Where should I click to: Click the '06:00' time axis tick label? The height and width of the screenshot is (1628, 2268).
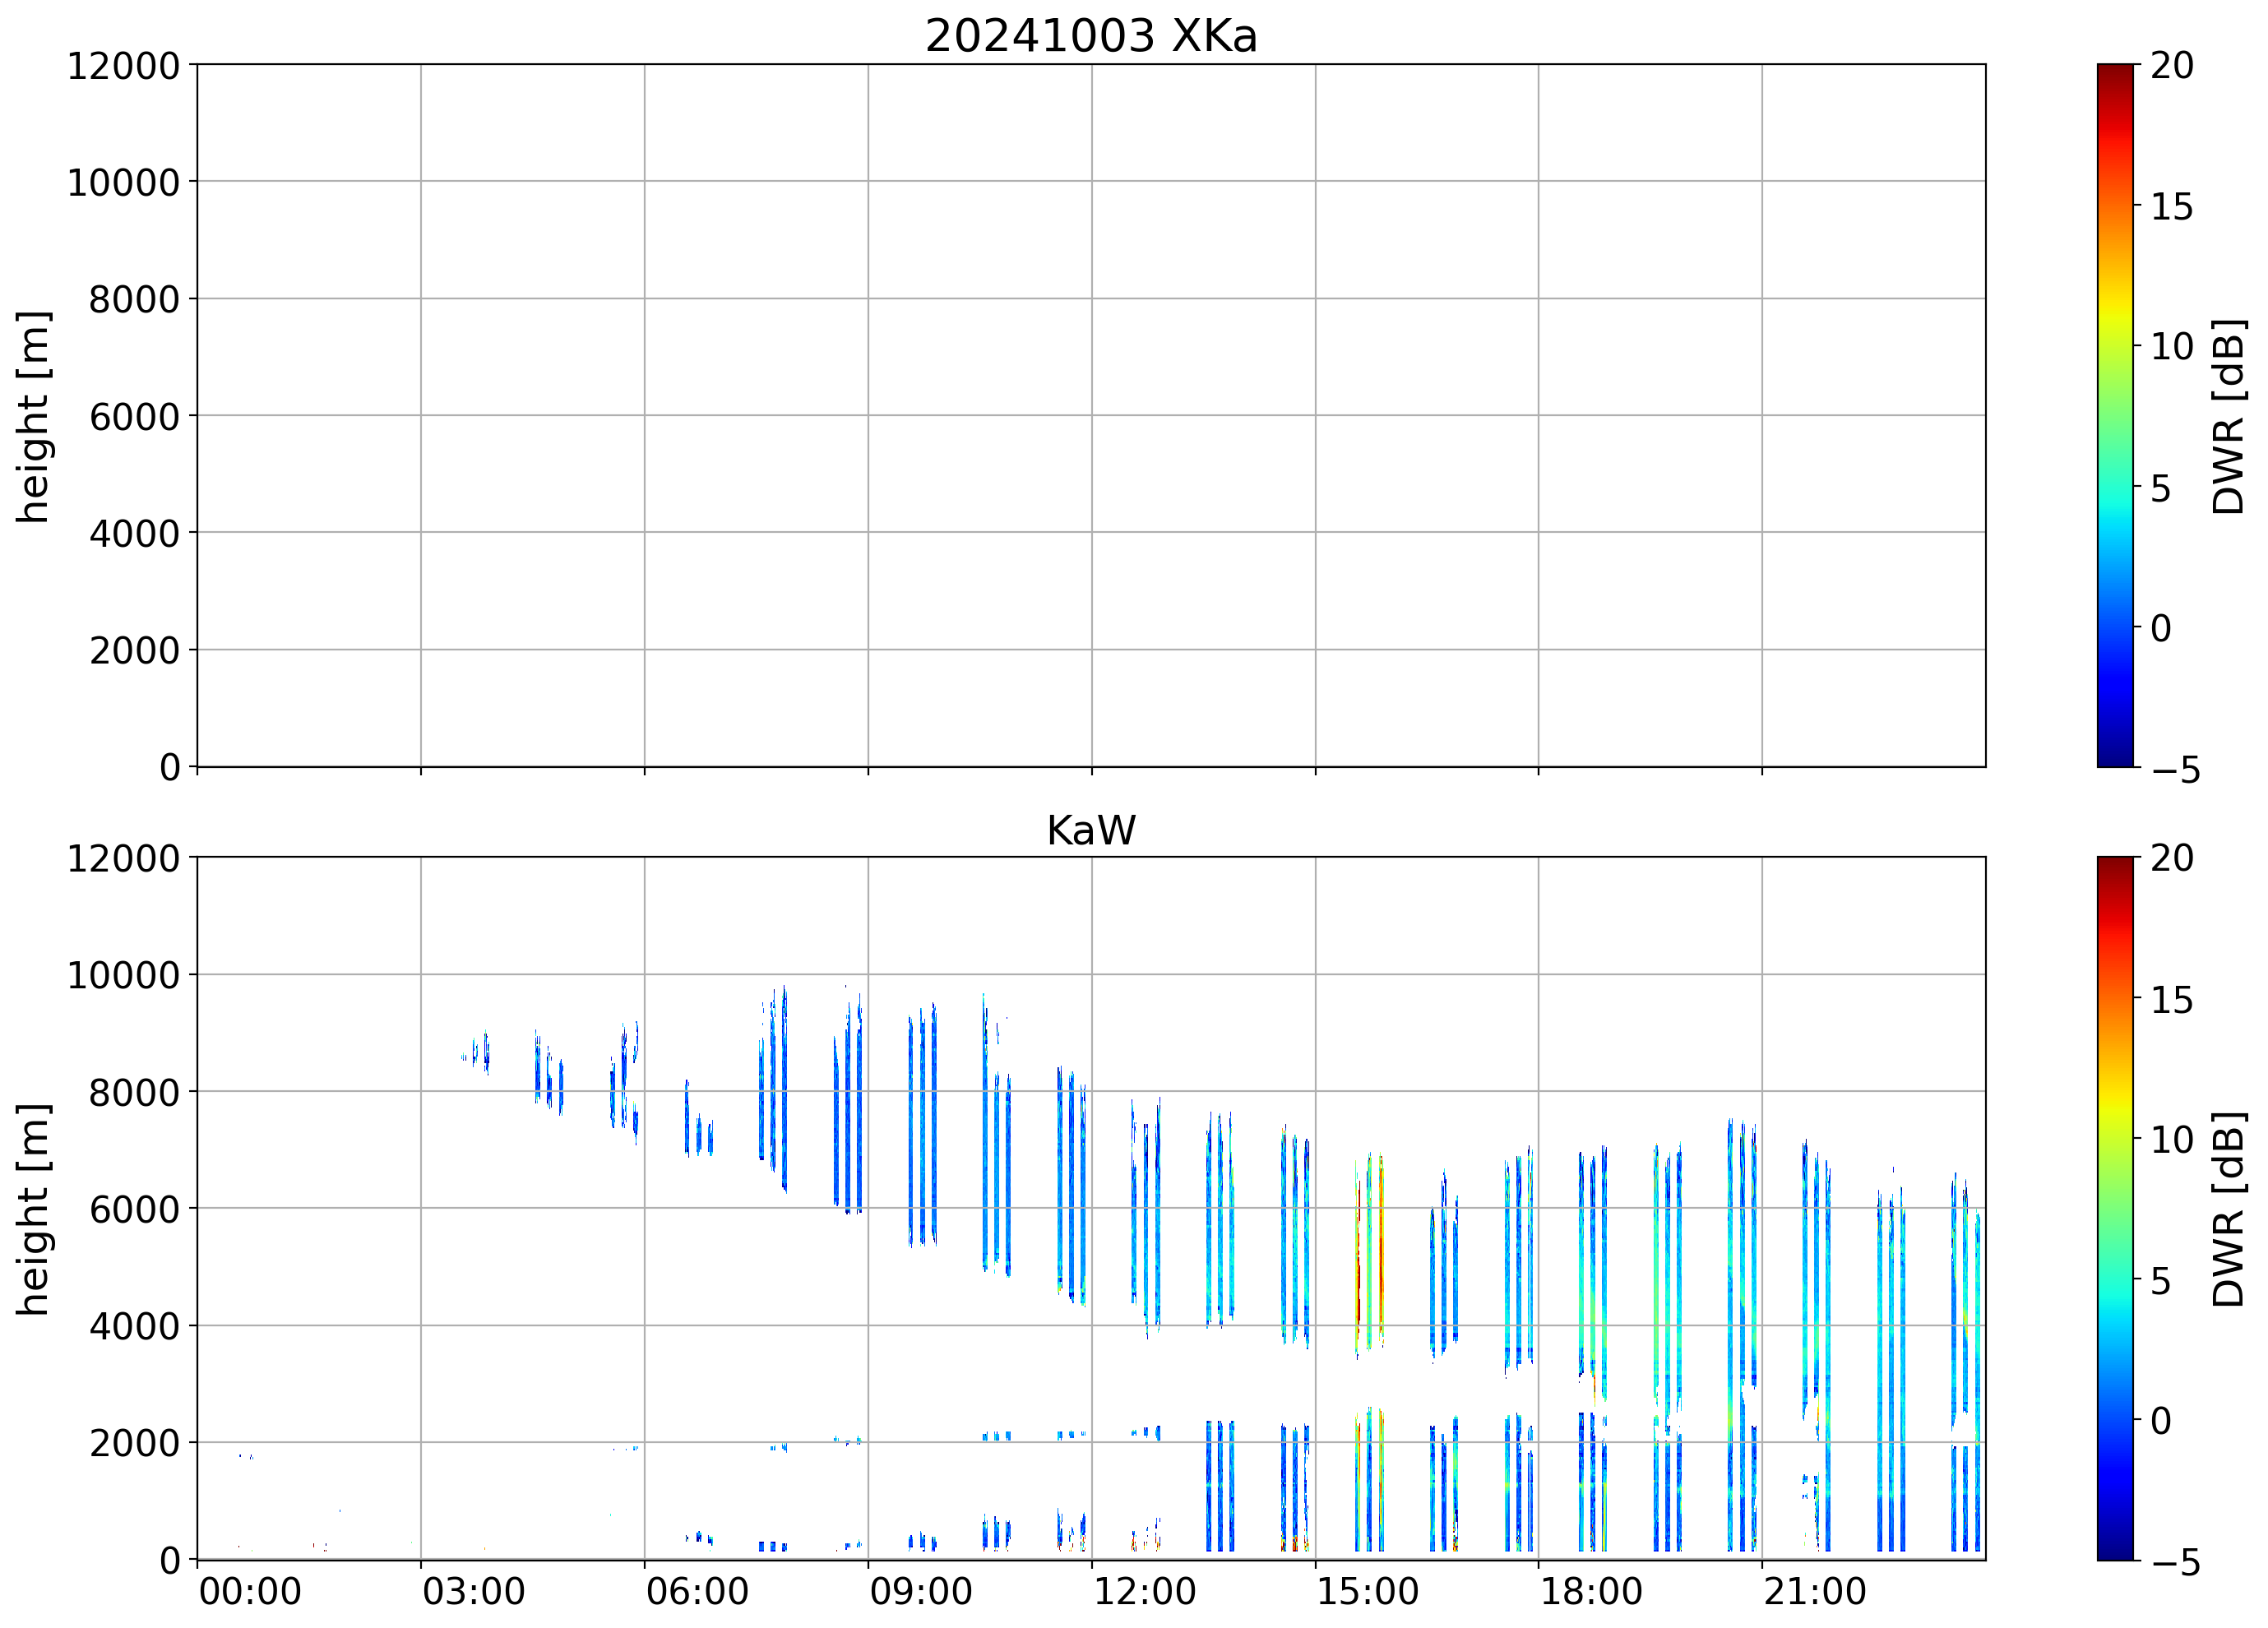coord(697,1591)
